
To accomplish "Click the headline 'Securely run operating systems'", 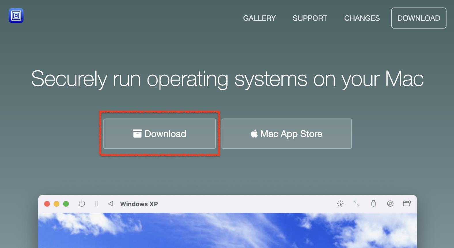I will pos(227,79).
